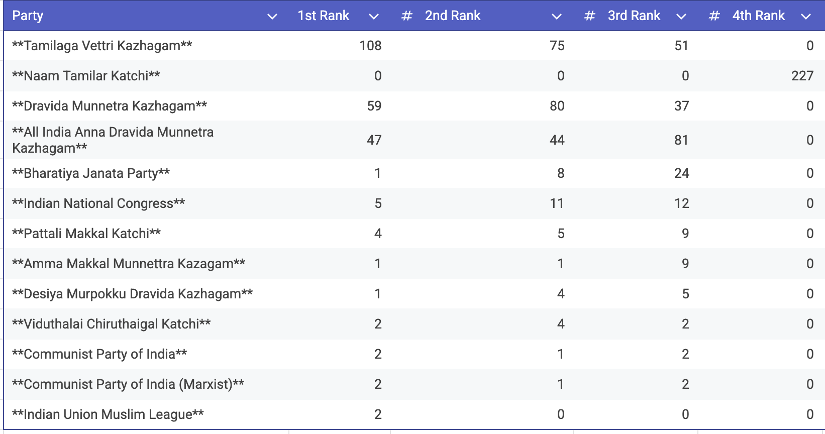Open the 1st Rank column dropdown chevron

pos(374,17)
